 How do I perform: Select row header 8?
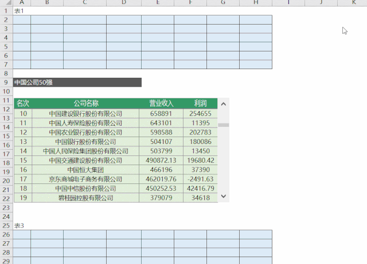(6, 74)
